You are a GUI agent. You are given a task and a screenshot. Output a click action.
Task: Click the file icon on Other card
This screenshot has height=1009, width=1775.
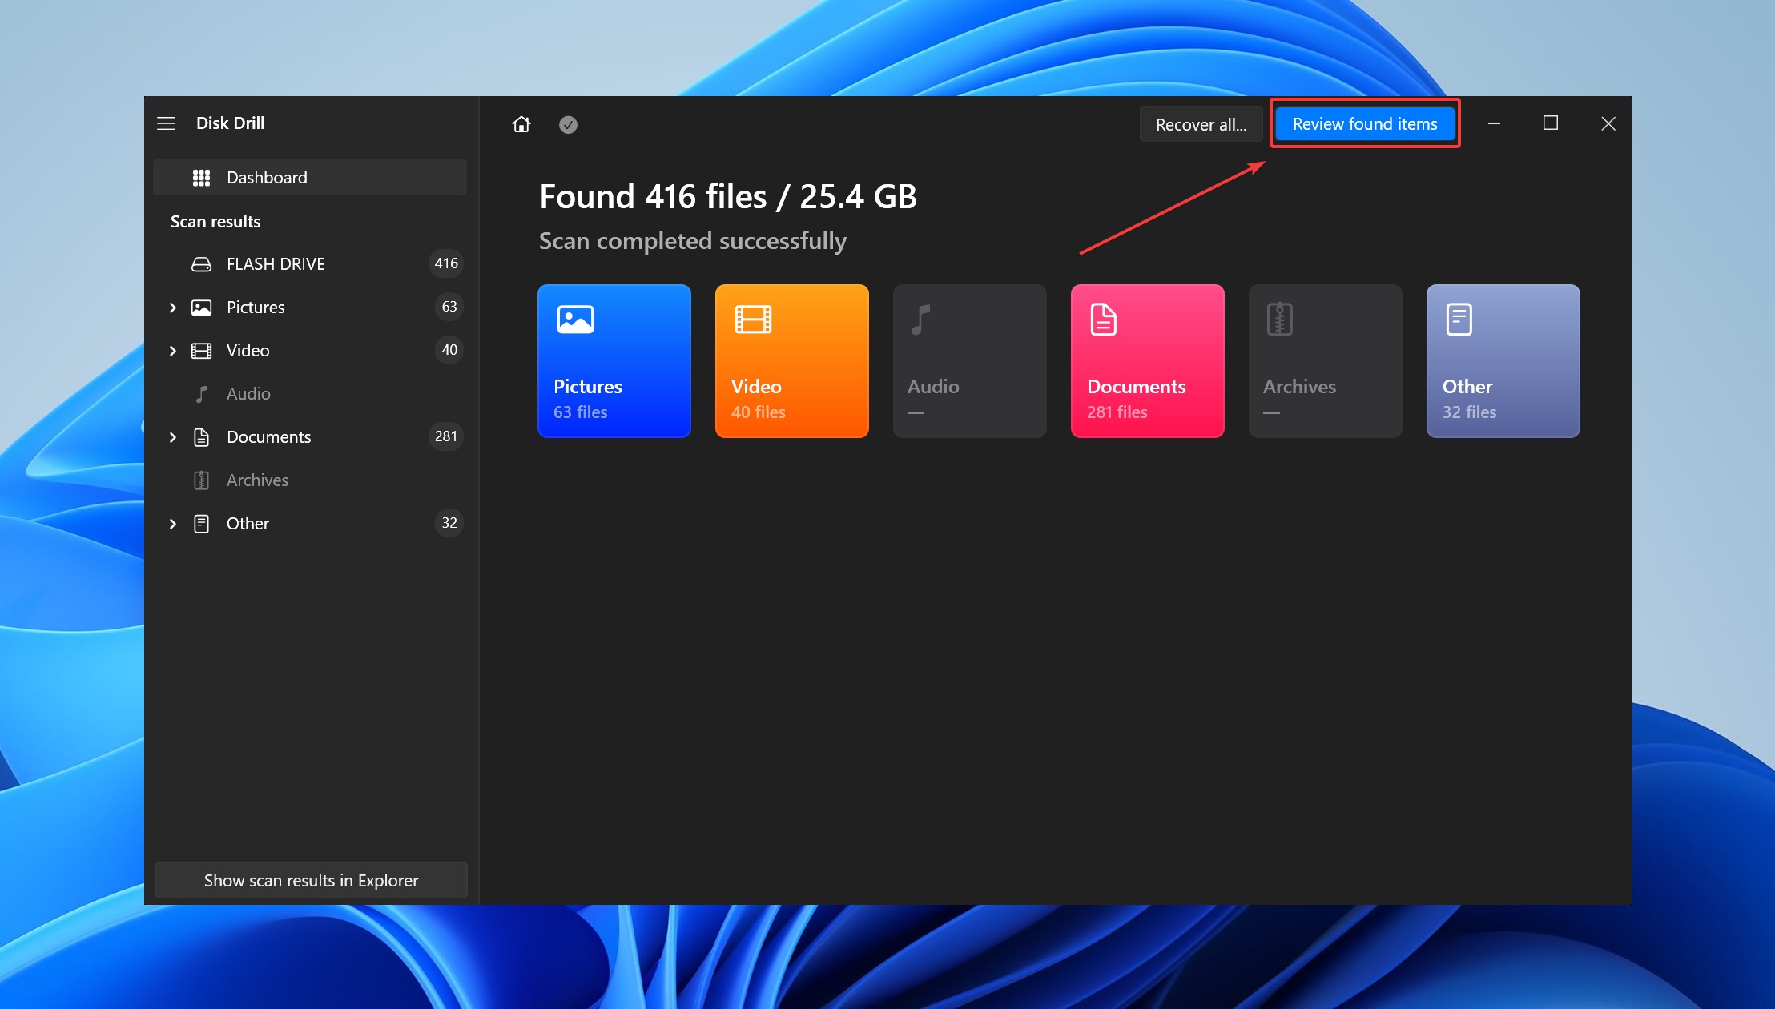click(1459, 319)
